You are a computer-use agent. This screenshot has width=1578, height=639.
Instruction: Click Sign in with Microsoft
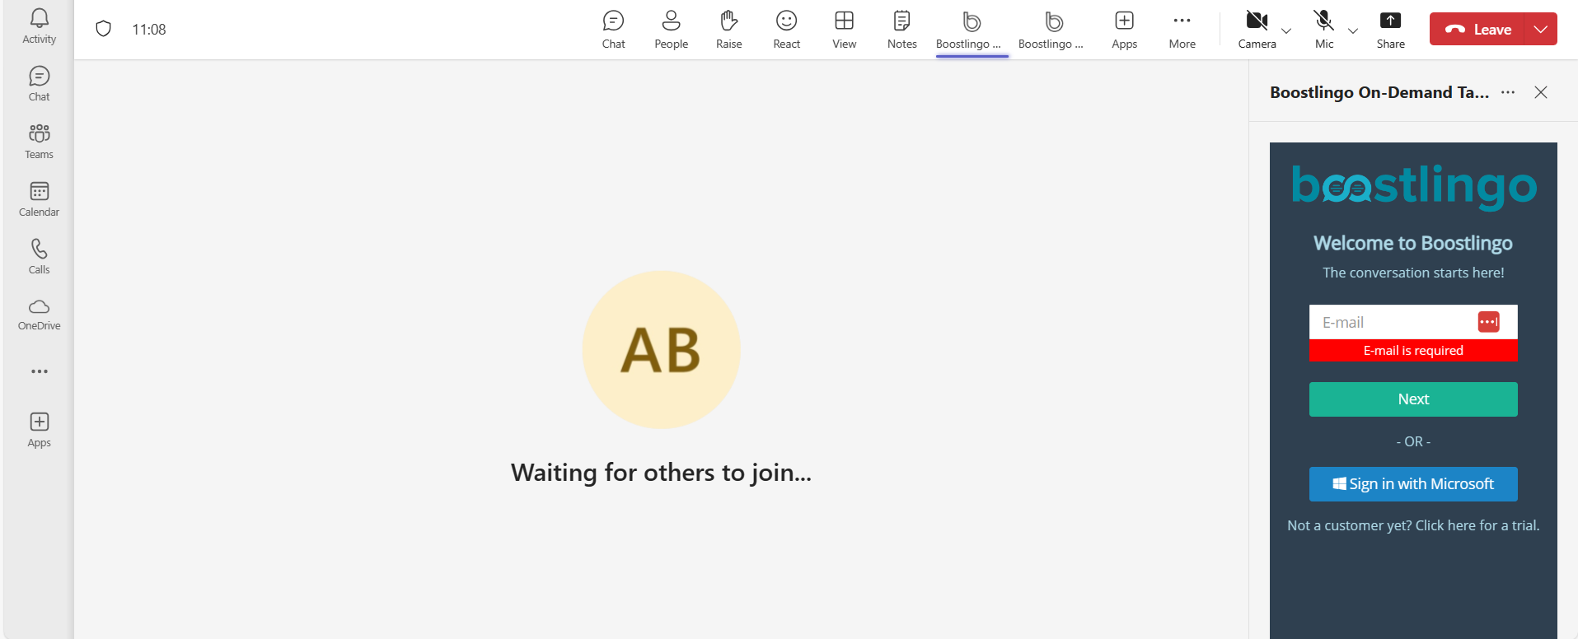(1412, 484)
